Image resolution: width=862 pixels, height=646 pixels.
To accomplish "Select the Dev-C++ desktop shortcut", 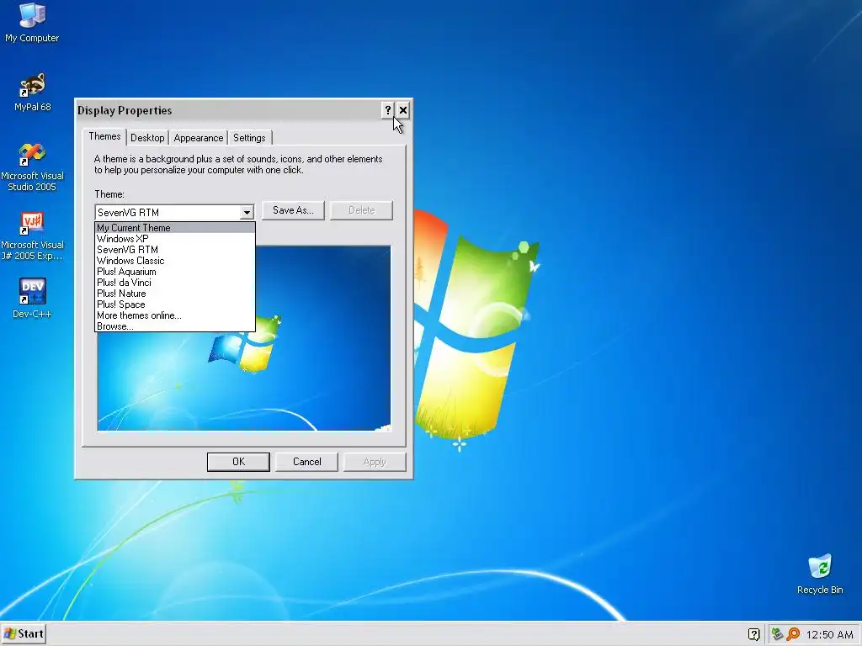I will click(32, 299).
